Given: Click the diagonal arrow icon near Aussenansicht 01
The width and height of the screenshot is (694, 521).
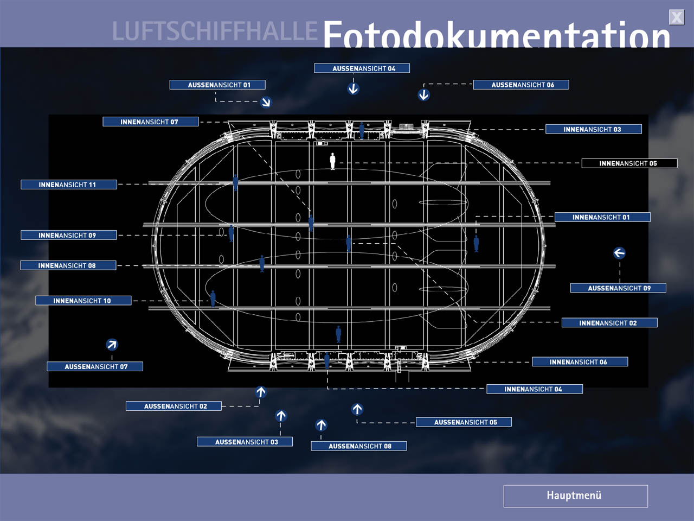Looking at the screenshot, I should click(266, 102).
